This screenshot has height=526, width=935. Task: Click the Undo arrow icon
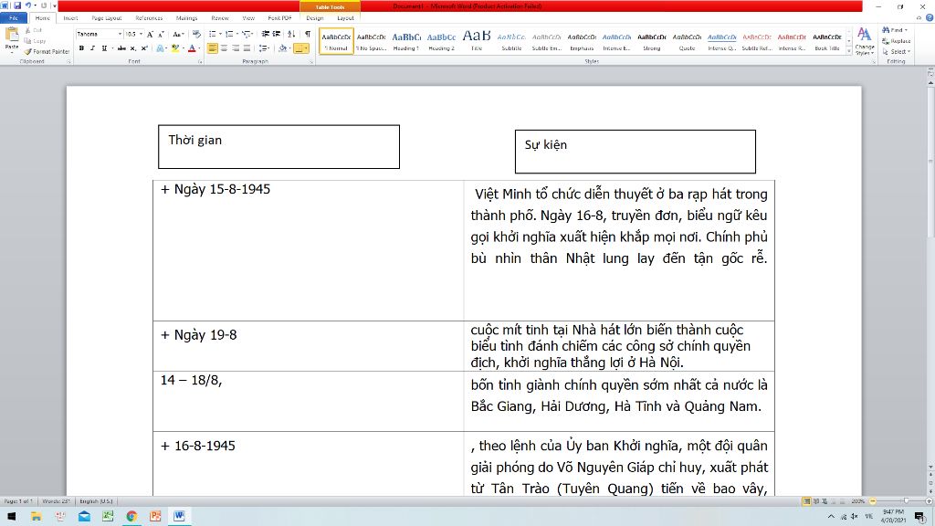click(28, 5)
